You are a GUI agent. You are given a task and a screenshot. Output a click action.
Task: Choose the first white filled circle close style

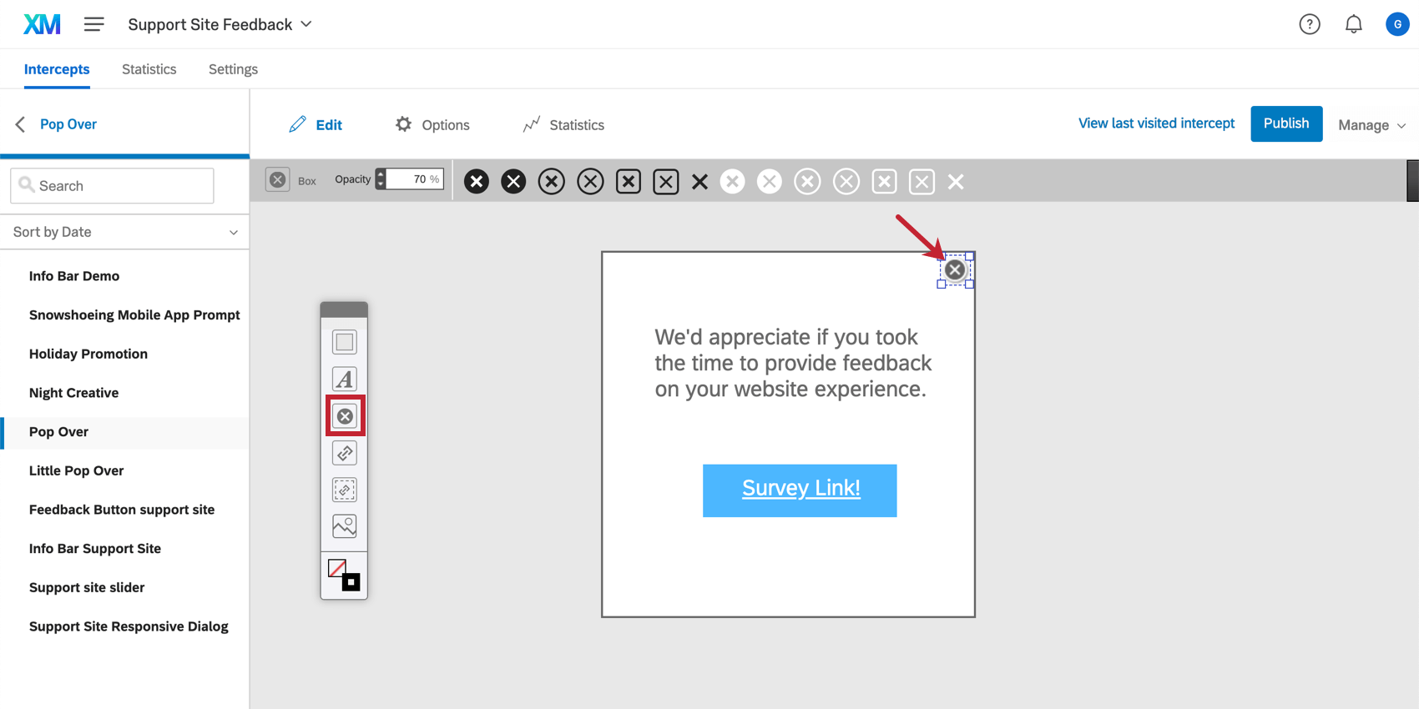point(732,181)
